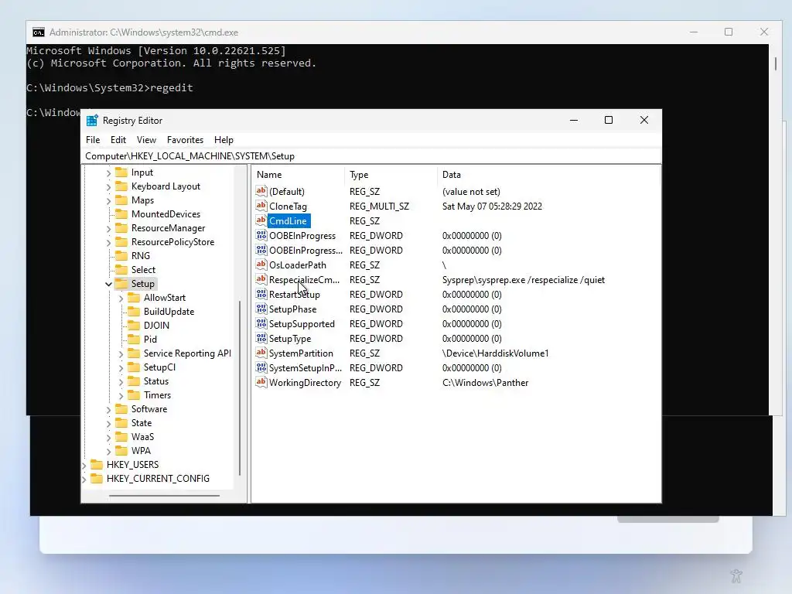Click the cmd.exe window title bar icon
Screen dimensions: 792x594
point(39,32)
